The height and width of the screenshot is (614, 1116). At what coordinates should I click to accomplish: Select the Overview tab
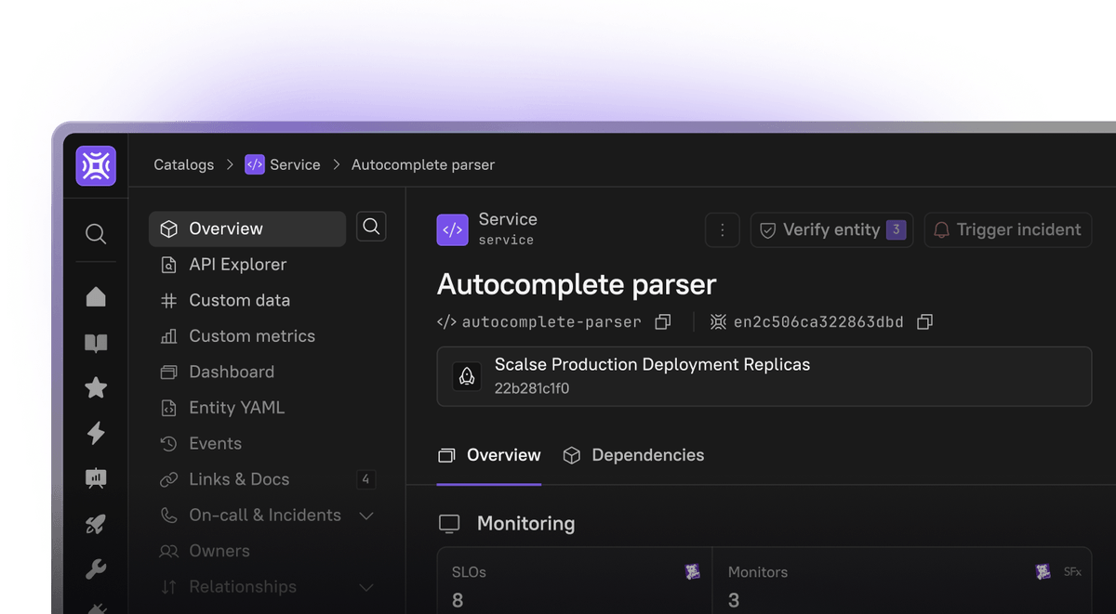pyautogui.click(x=489, y=455)
